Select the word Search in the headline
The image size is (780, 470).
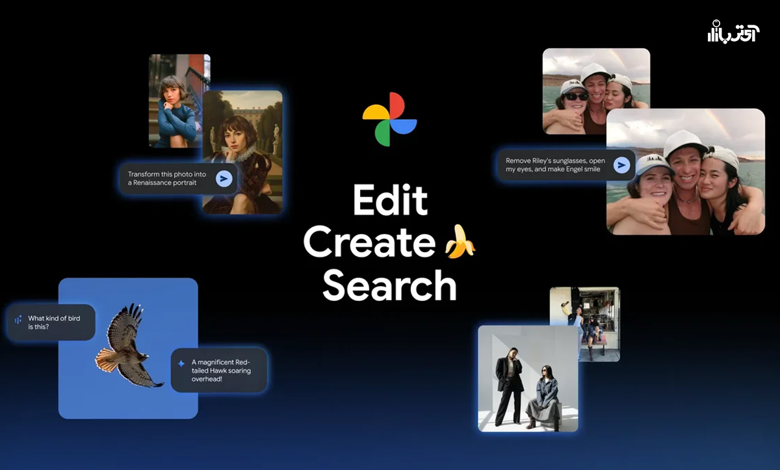[389, 286]
